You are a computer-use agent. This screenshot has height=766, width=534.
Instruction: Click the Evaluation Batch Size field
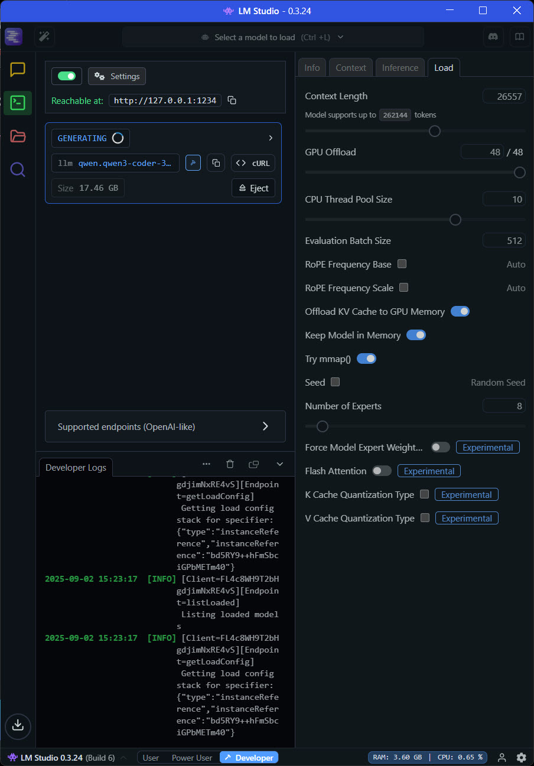coord(504,240)
